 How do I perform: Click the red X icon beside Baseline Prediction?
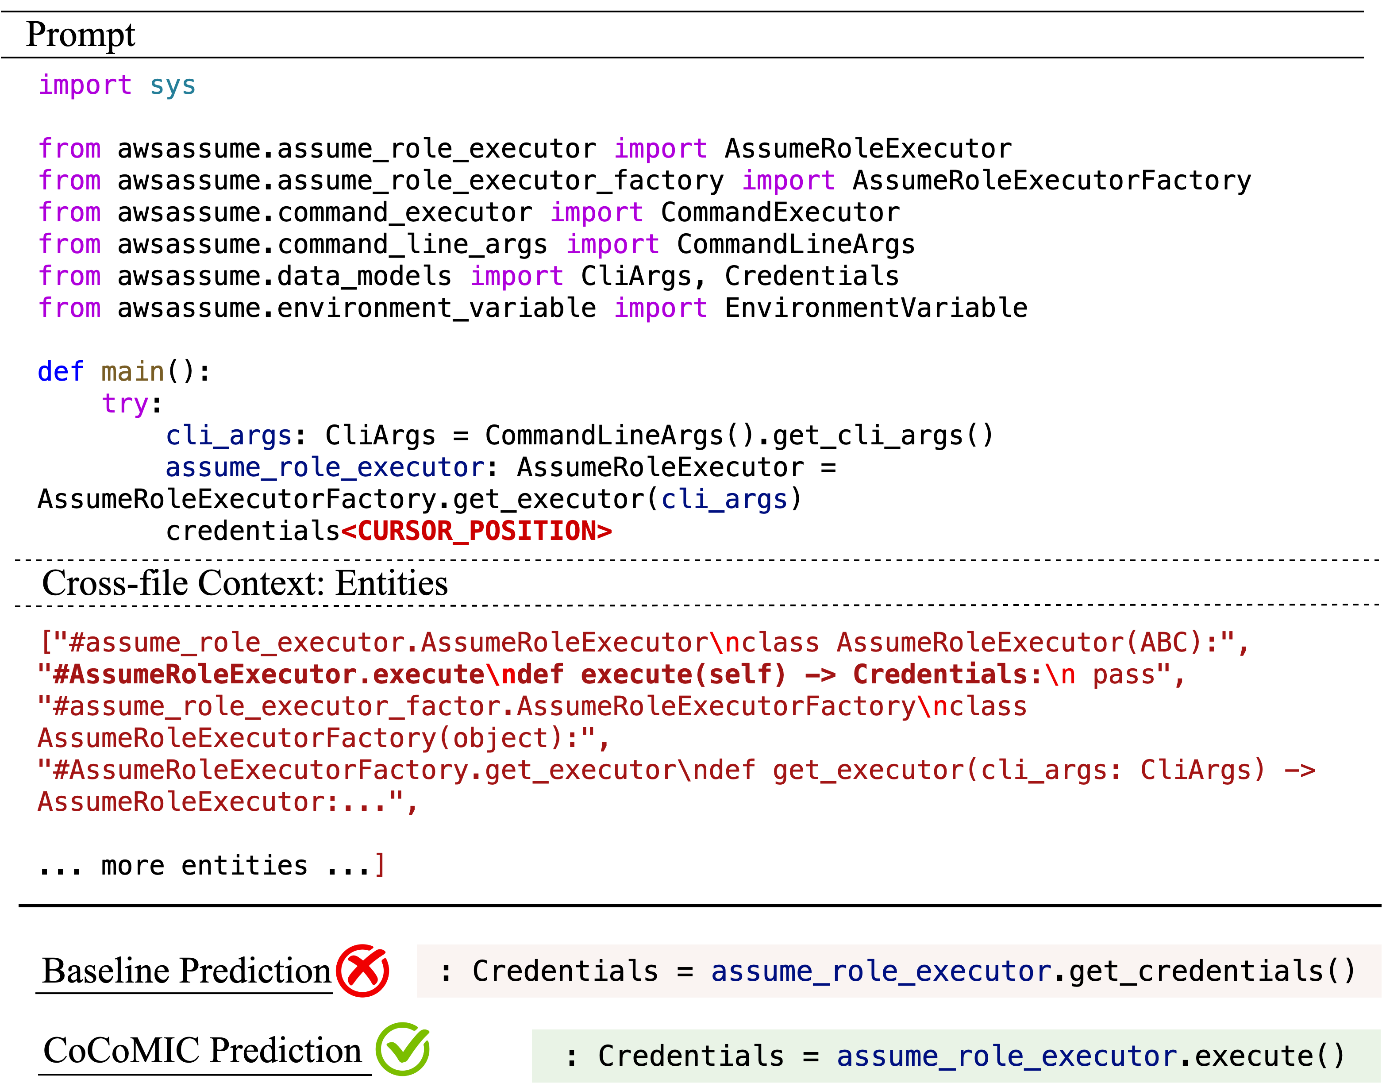[362, 970]
